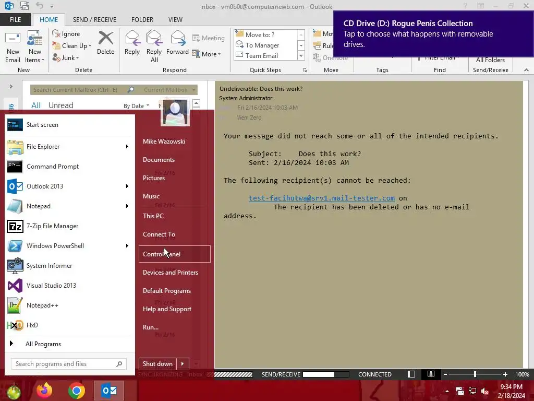Open Control Panel
The image size is (534, 401).
[174, 254]
